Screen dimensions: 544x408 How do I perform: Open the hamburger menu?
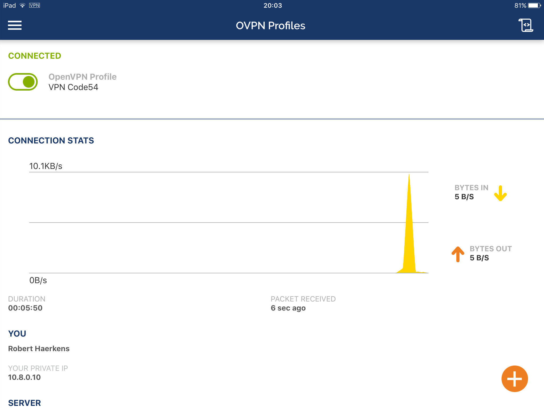pyautogui.click(x=15, y=25)
